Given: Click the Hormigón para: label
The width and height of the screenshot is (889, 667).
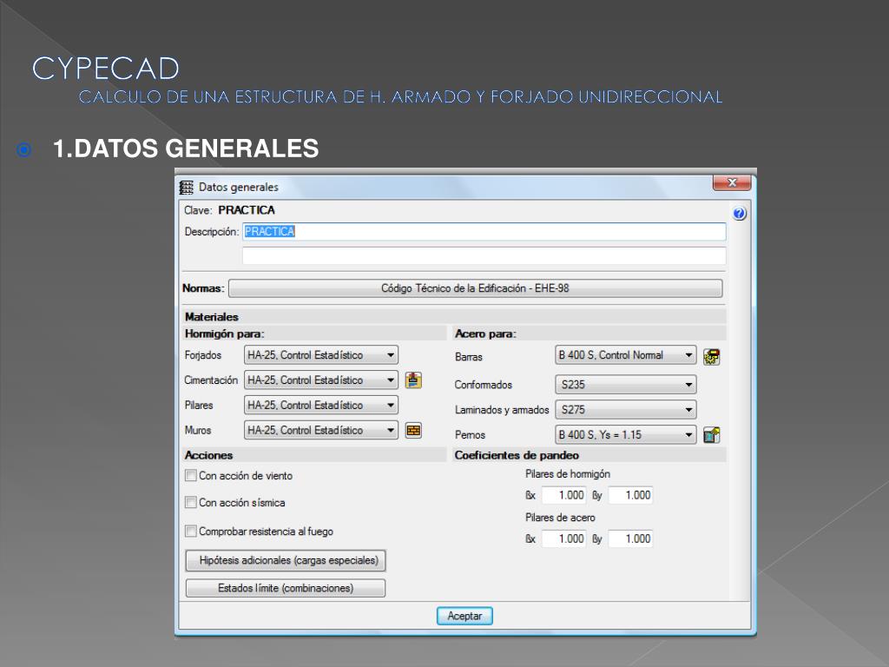Looking at the screenshot, I should 225,334.
